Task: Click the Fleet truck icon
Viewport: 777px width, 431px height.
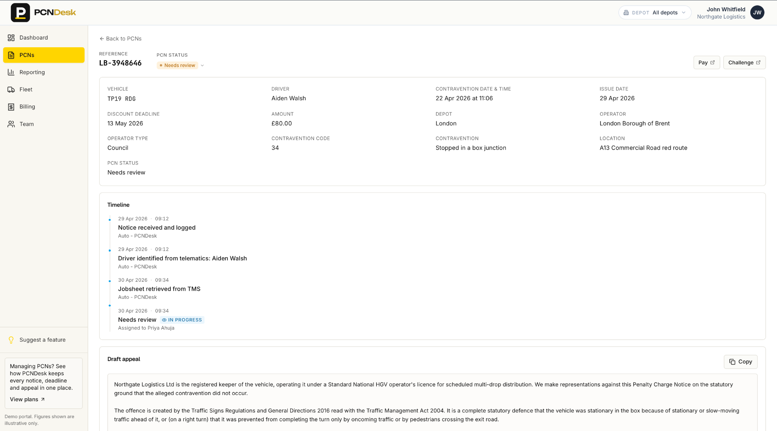Action: tap(11, 89)
